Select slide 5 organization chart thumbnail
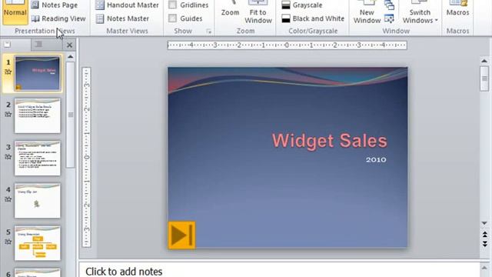Image resolution: width=492 pixels, height=277 pixels. click(x=38, y=243)
